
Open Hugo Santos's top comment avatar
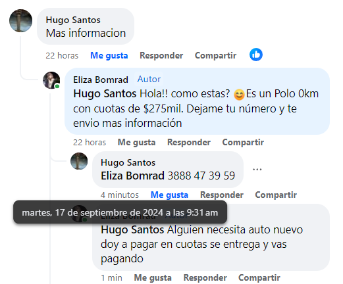click(x=20, y=20)
